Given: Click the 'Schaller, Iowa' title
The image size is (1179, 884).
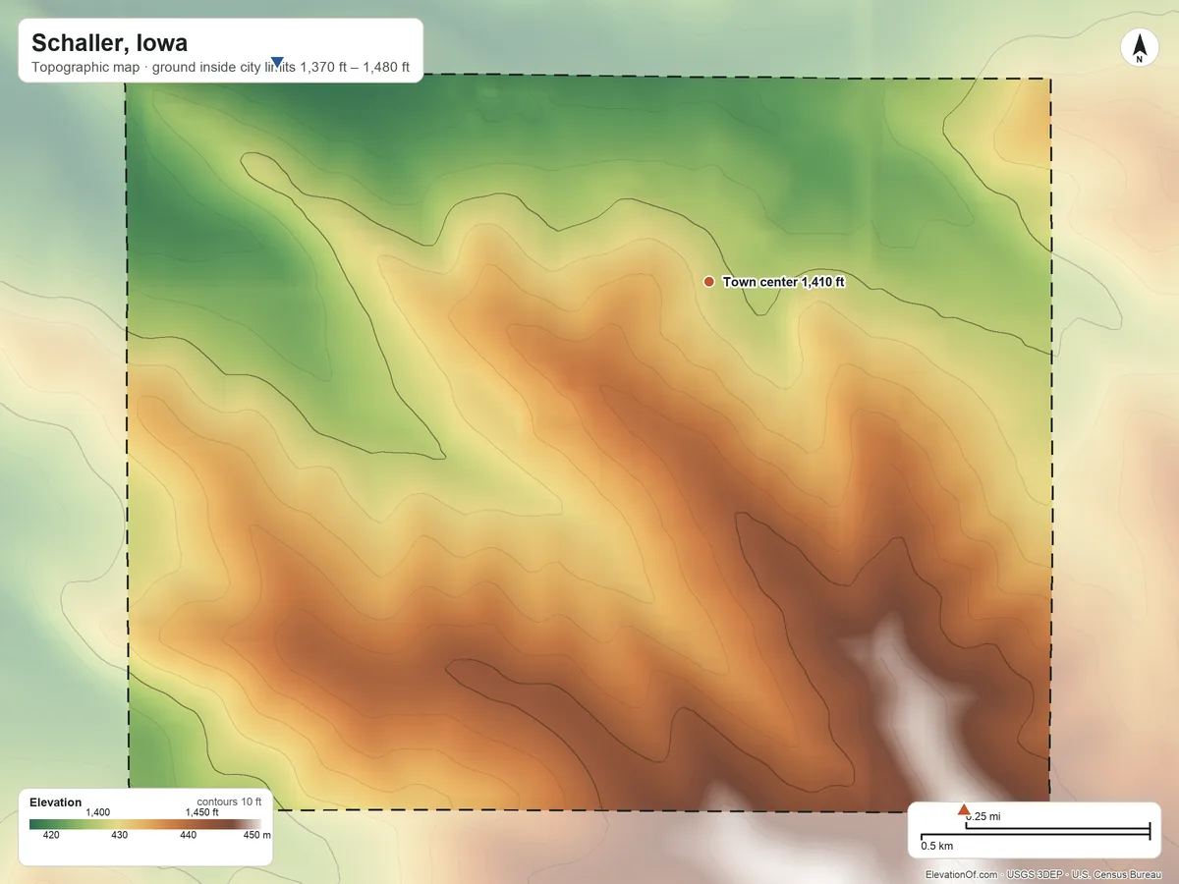Looking at the screenshot, I should pyautogui.click(x=109, y=43).
